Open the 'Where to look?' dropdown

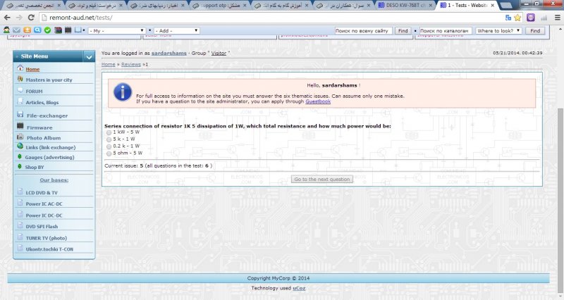498,31
